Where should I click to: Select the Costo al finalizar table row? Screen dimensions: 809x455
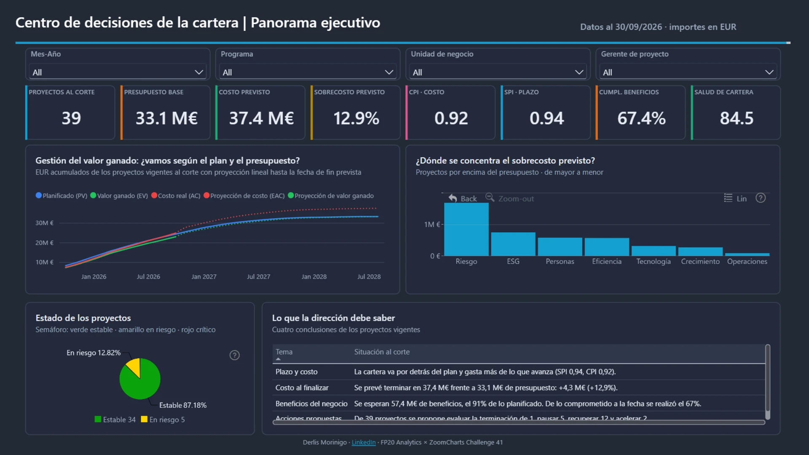519,388
